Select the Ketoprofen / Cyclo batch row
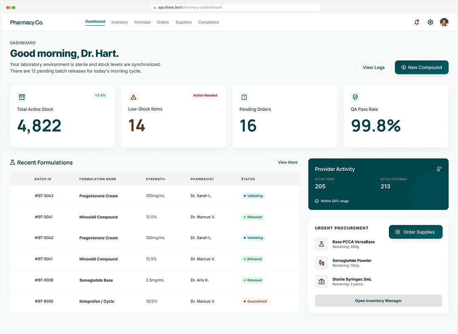The image size is (458, 334). 154,301
